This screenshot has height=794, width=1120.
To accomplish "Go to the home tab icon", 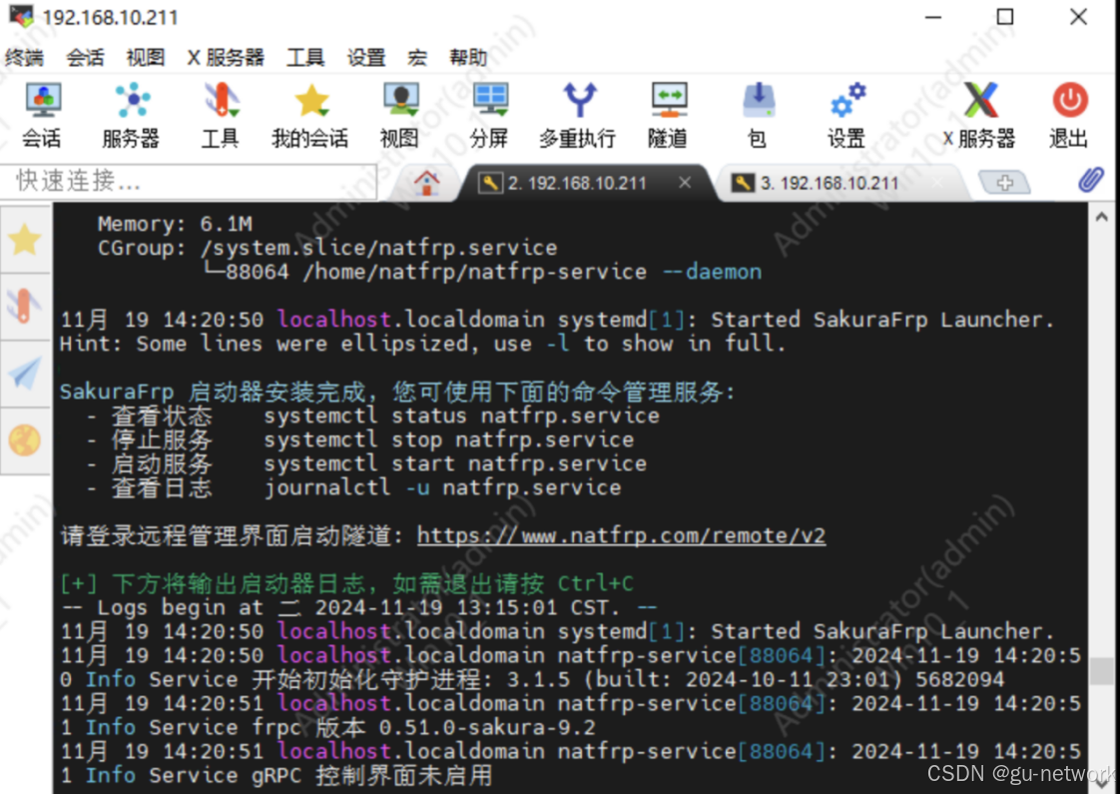I will (427, 183).
